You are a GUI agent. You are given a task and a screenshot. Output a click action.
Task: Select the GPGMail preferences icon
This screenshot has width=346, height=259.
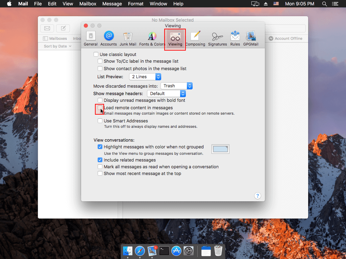click(251, 38)
